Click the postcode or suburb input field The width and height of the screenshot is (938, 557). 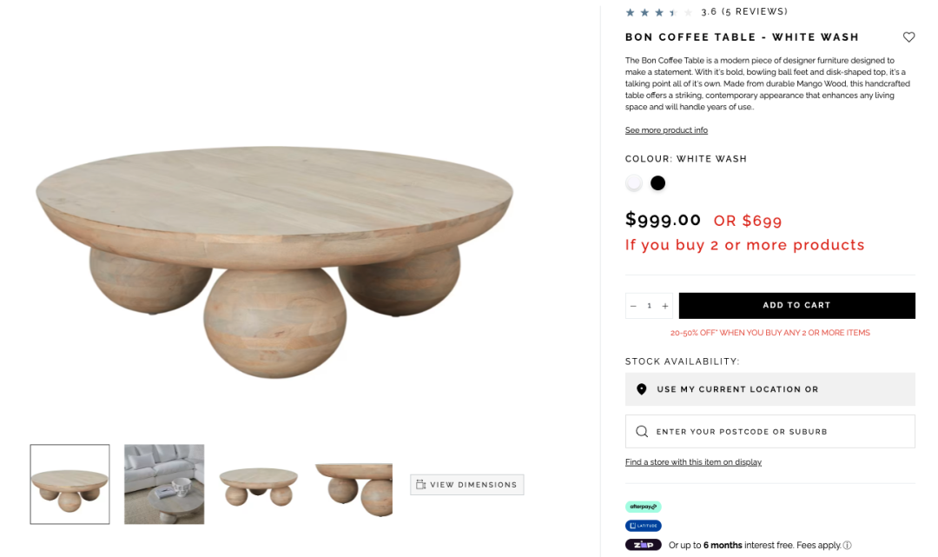tap(770, 431)
